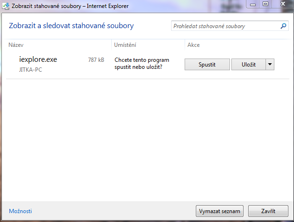Screen dimensions: 294x222
Task: Click the Akce column header
Action: tap(194, 45)
